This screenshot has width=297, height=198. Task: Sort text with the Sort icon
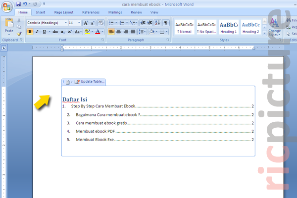point(157,23)
